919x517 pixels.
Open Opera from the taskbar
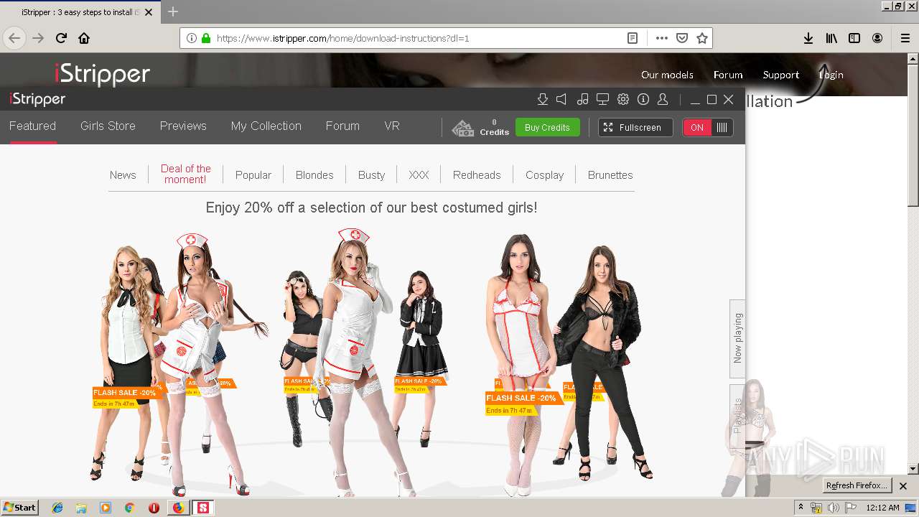point(154,508)
